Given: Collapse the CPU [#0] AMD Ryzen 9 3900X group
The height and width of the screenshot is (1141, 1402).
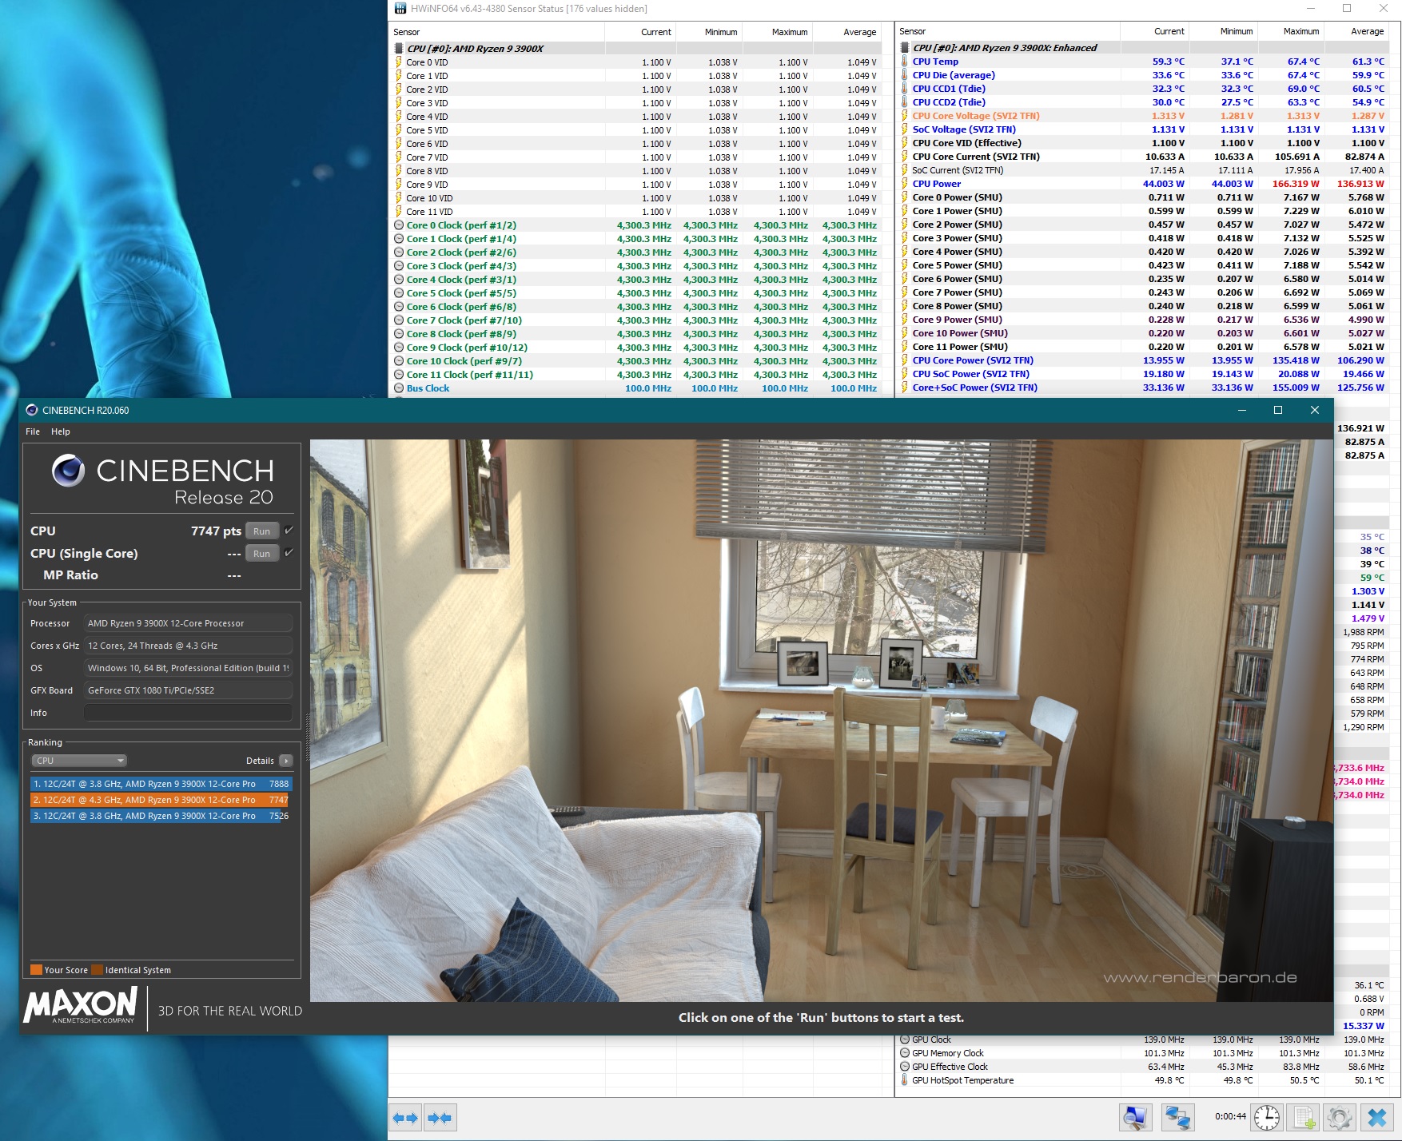Looking at the screenshot, I should (x=399, y=47).
